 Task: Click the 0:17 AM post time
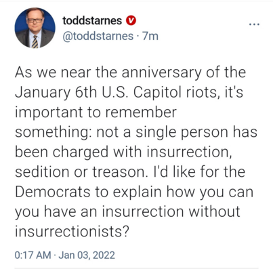coord(33,255)
